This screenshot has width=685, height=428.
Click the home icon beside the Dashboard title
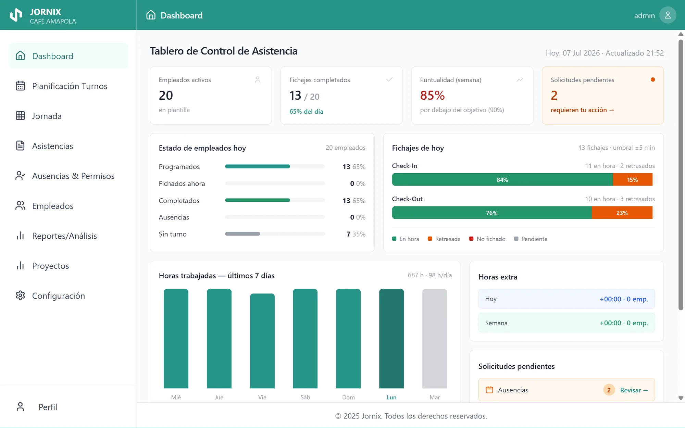151,15
